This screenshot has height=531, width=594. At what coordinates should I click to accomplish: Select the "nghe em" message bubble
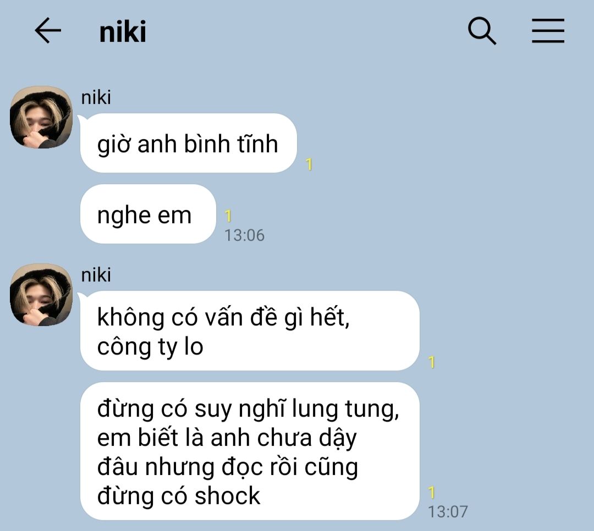148,214
